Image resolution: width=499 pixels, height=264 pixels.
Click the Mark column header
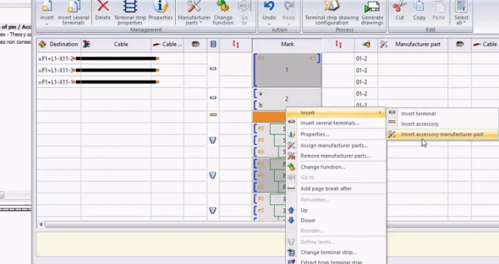287,44
